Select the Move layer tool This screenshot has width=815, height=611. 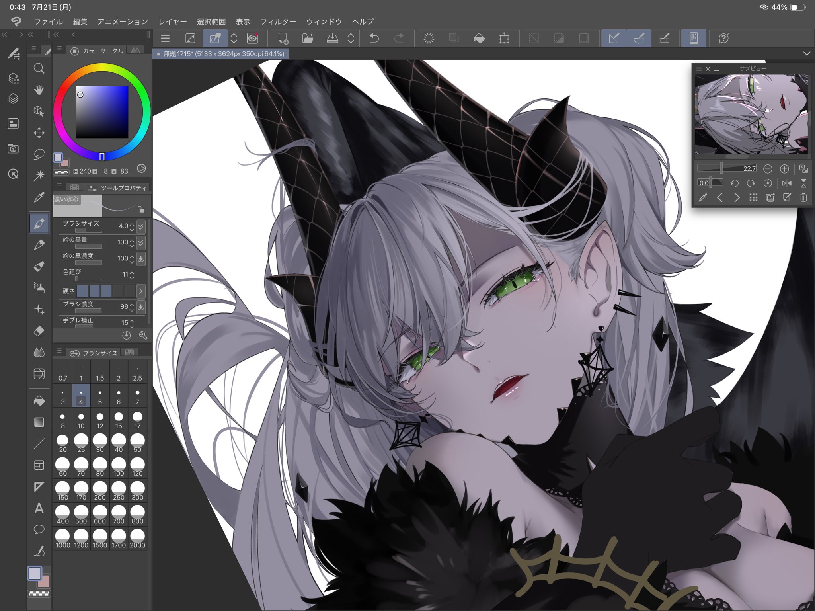(x=39, y=133)
